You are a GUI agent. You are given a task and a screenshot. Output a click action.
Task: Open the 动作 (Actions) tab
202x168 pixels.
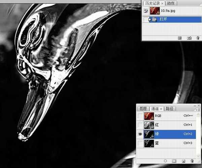[171, 3]
